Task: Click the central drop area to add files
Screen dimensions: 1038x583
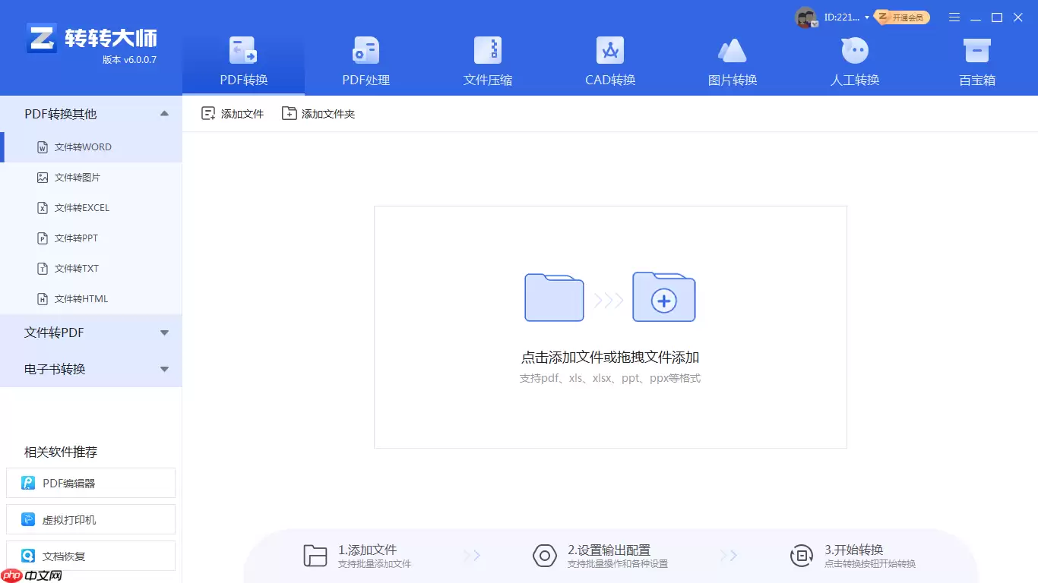Action: (609, 327)
